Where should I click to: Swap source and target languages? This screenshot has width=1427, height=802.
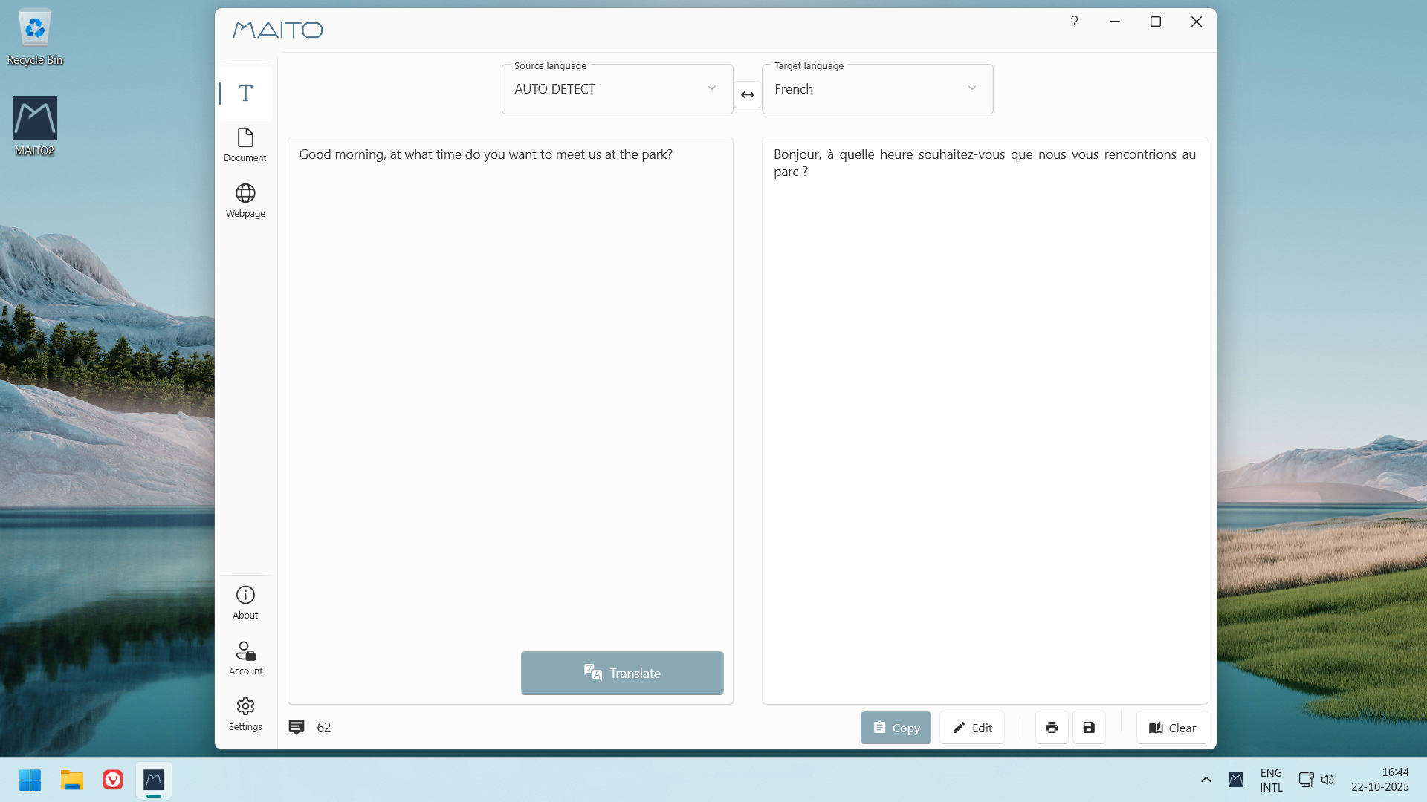[747, 94]
